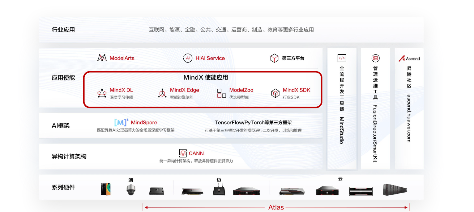Image resolution: width=474 pixels, height=212 pixels.
Task: Click the 互联网、能源、金融 industry list text
Action: pyautogui.click(x=231, y=30)
